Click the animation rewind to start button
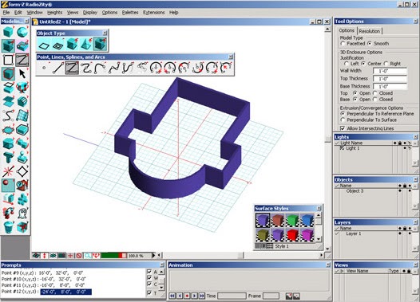 click(x=172, y=296)
